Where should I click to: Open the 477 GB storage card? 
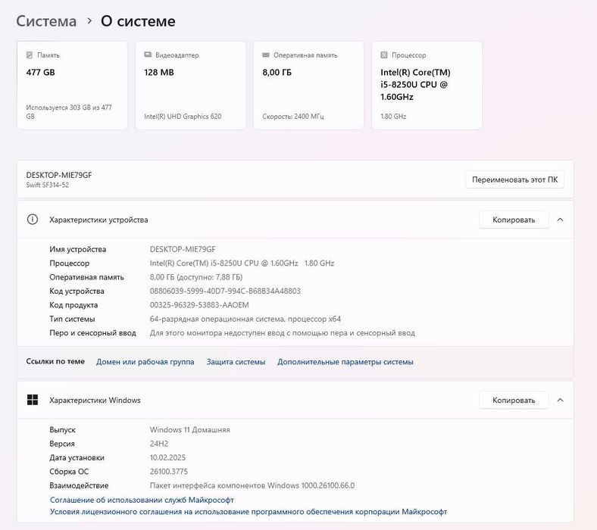click(72, 85)
